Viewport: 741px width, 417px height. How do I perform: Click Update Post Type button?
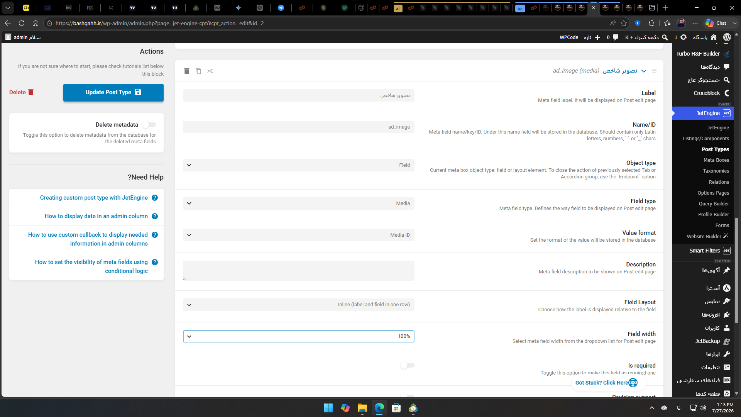(113, 93)
